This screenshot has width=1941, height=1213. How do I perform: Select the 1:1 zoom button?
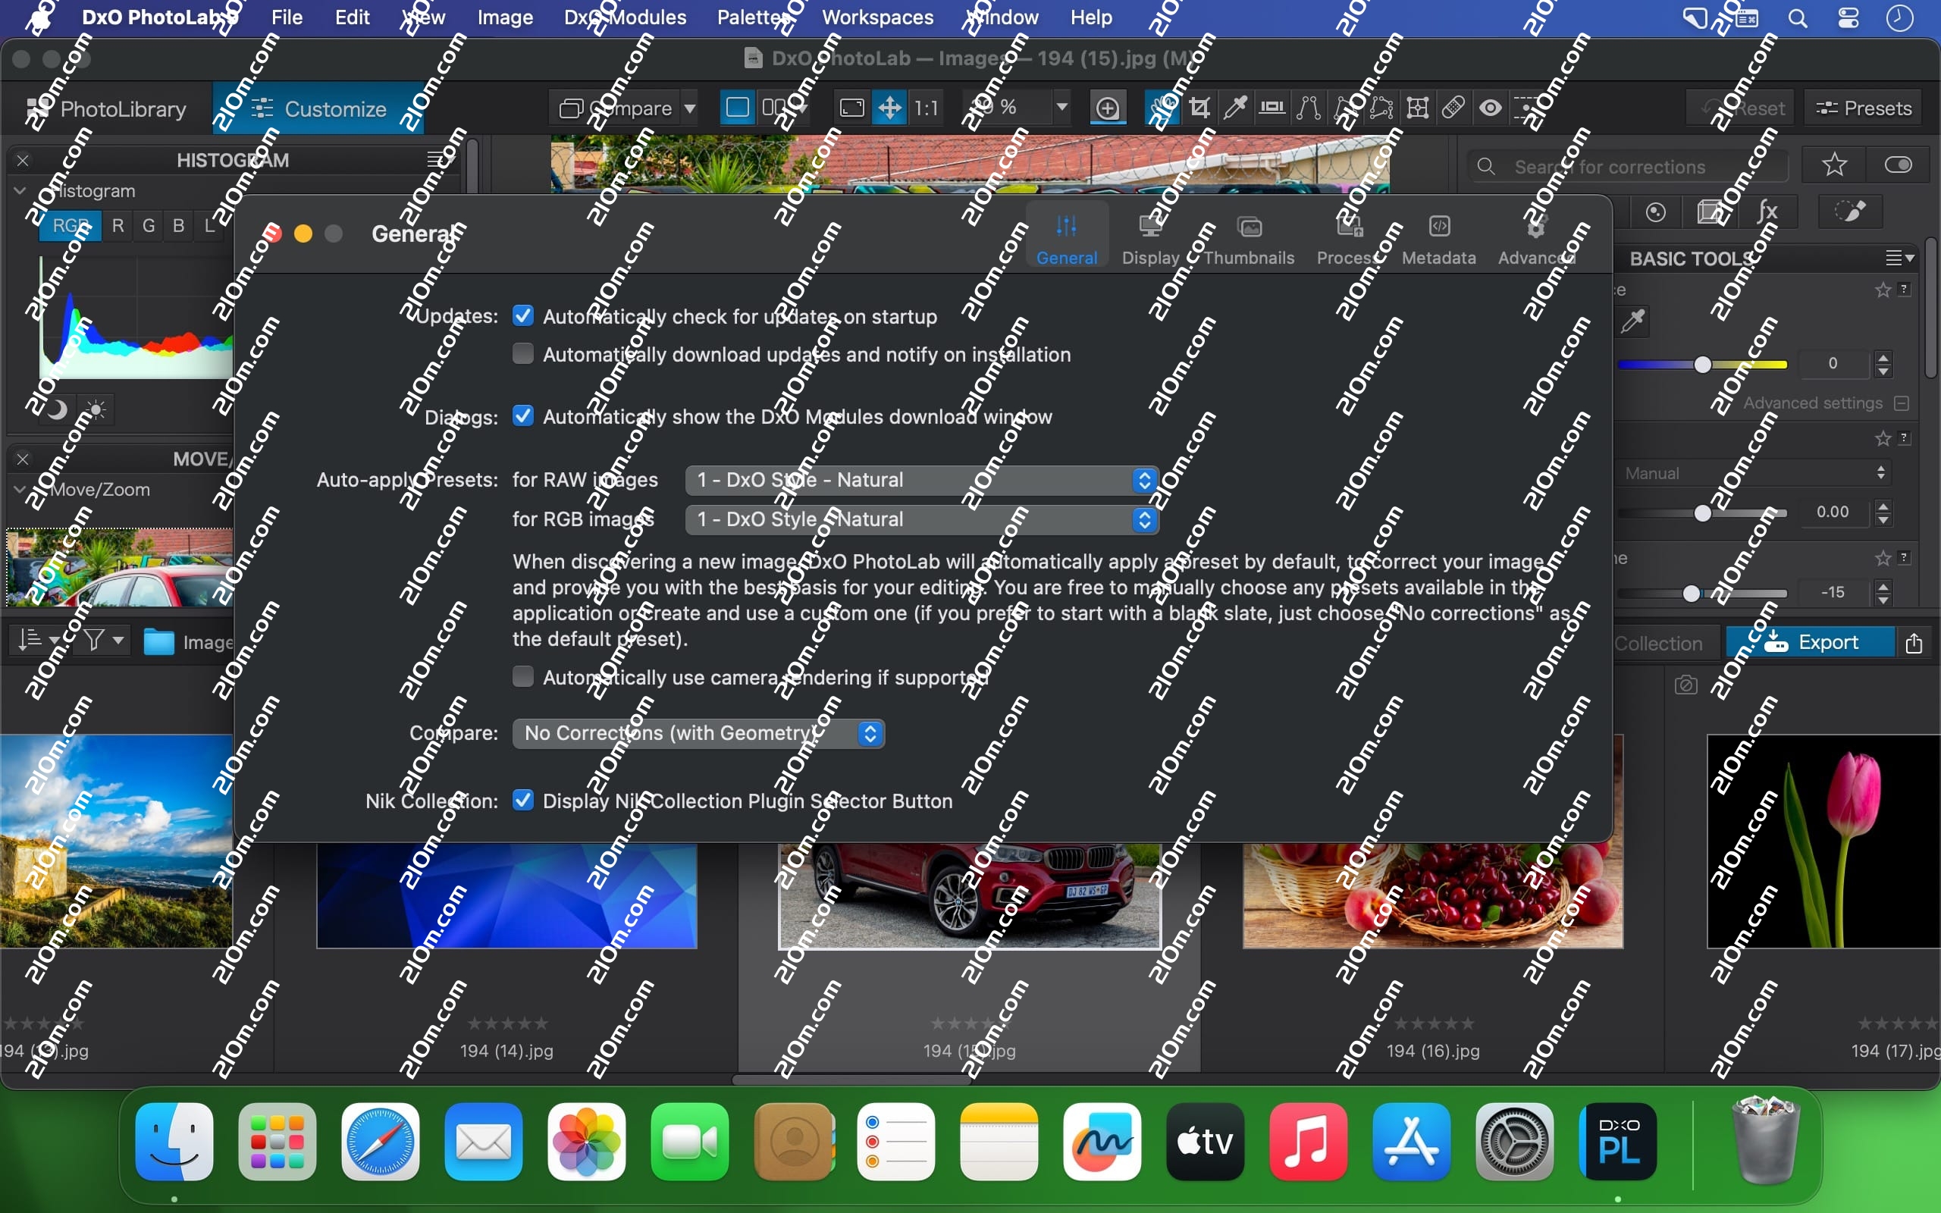[927, 108]
